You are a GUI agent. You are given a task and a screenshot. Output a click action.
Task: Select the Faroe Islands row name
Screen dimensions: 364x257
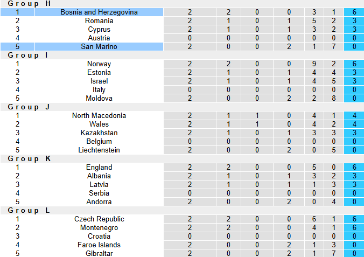point(99,245)
